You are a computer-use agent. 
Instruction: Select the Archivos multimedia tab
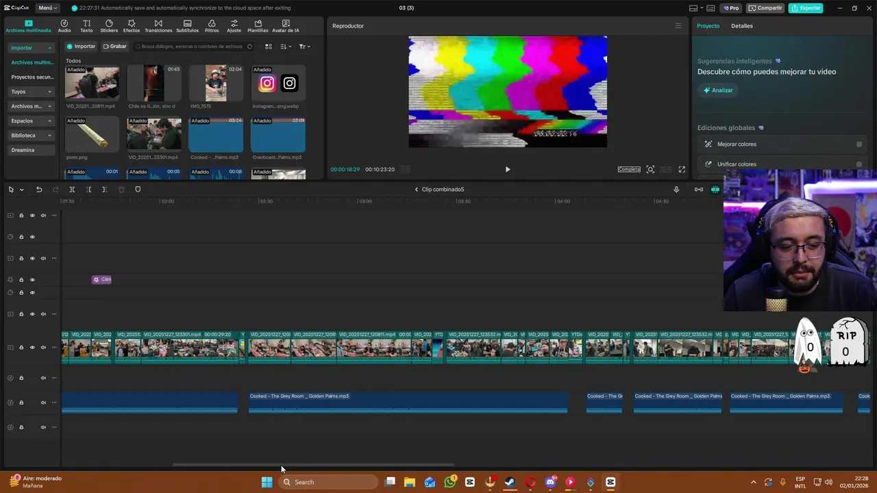[28, 26]
